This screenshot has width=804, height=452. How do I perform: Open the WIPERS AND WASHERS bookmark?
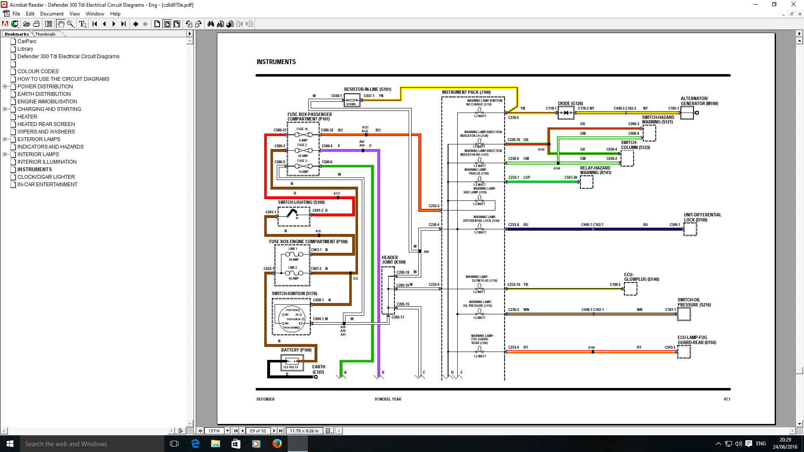(x=46, y=132)
